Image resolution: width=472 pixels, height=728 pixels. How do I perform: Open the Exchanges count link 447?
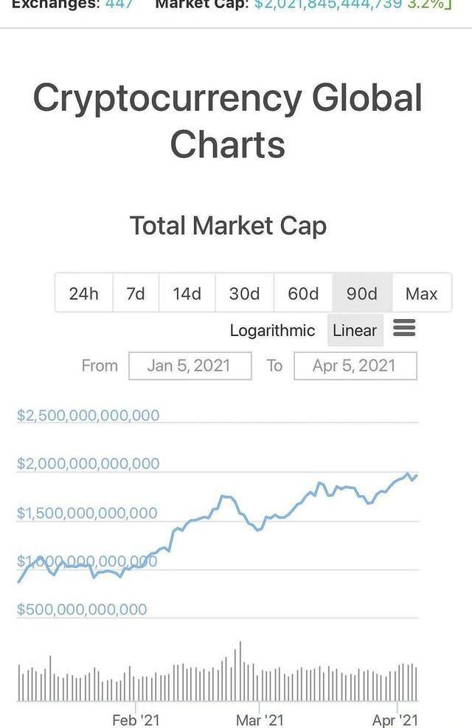[x=119, y=4]
